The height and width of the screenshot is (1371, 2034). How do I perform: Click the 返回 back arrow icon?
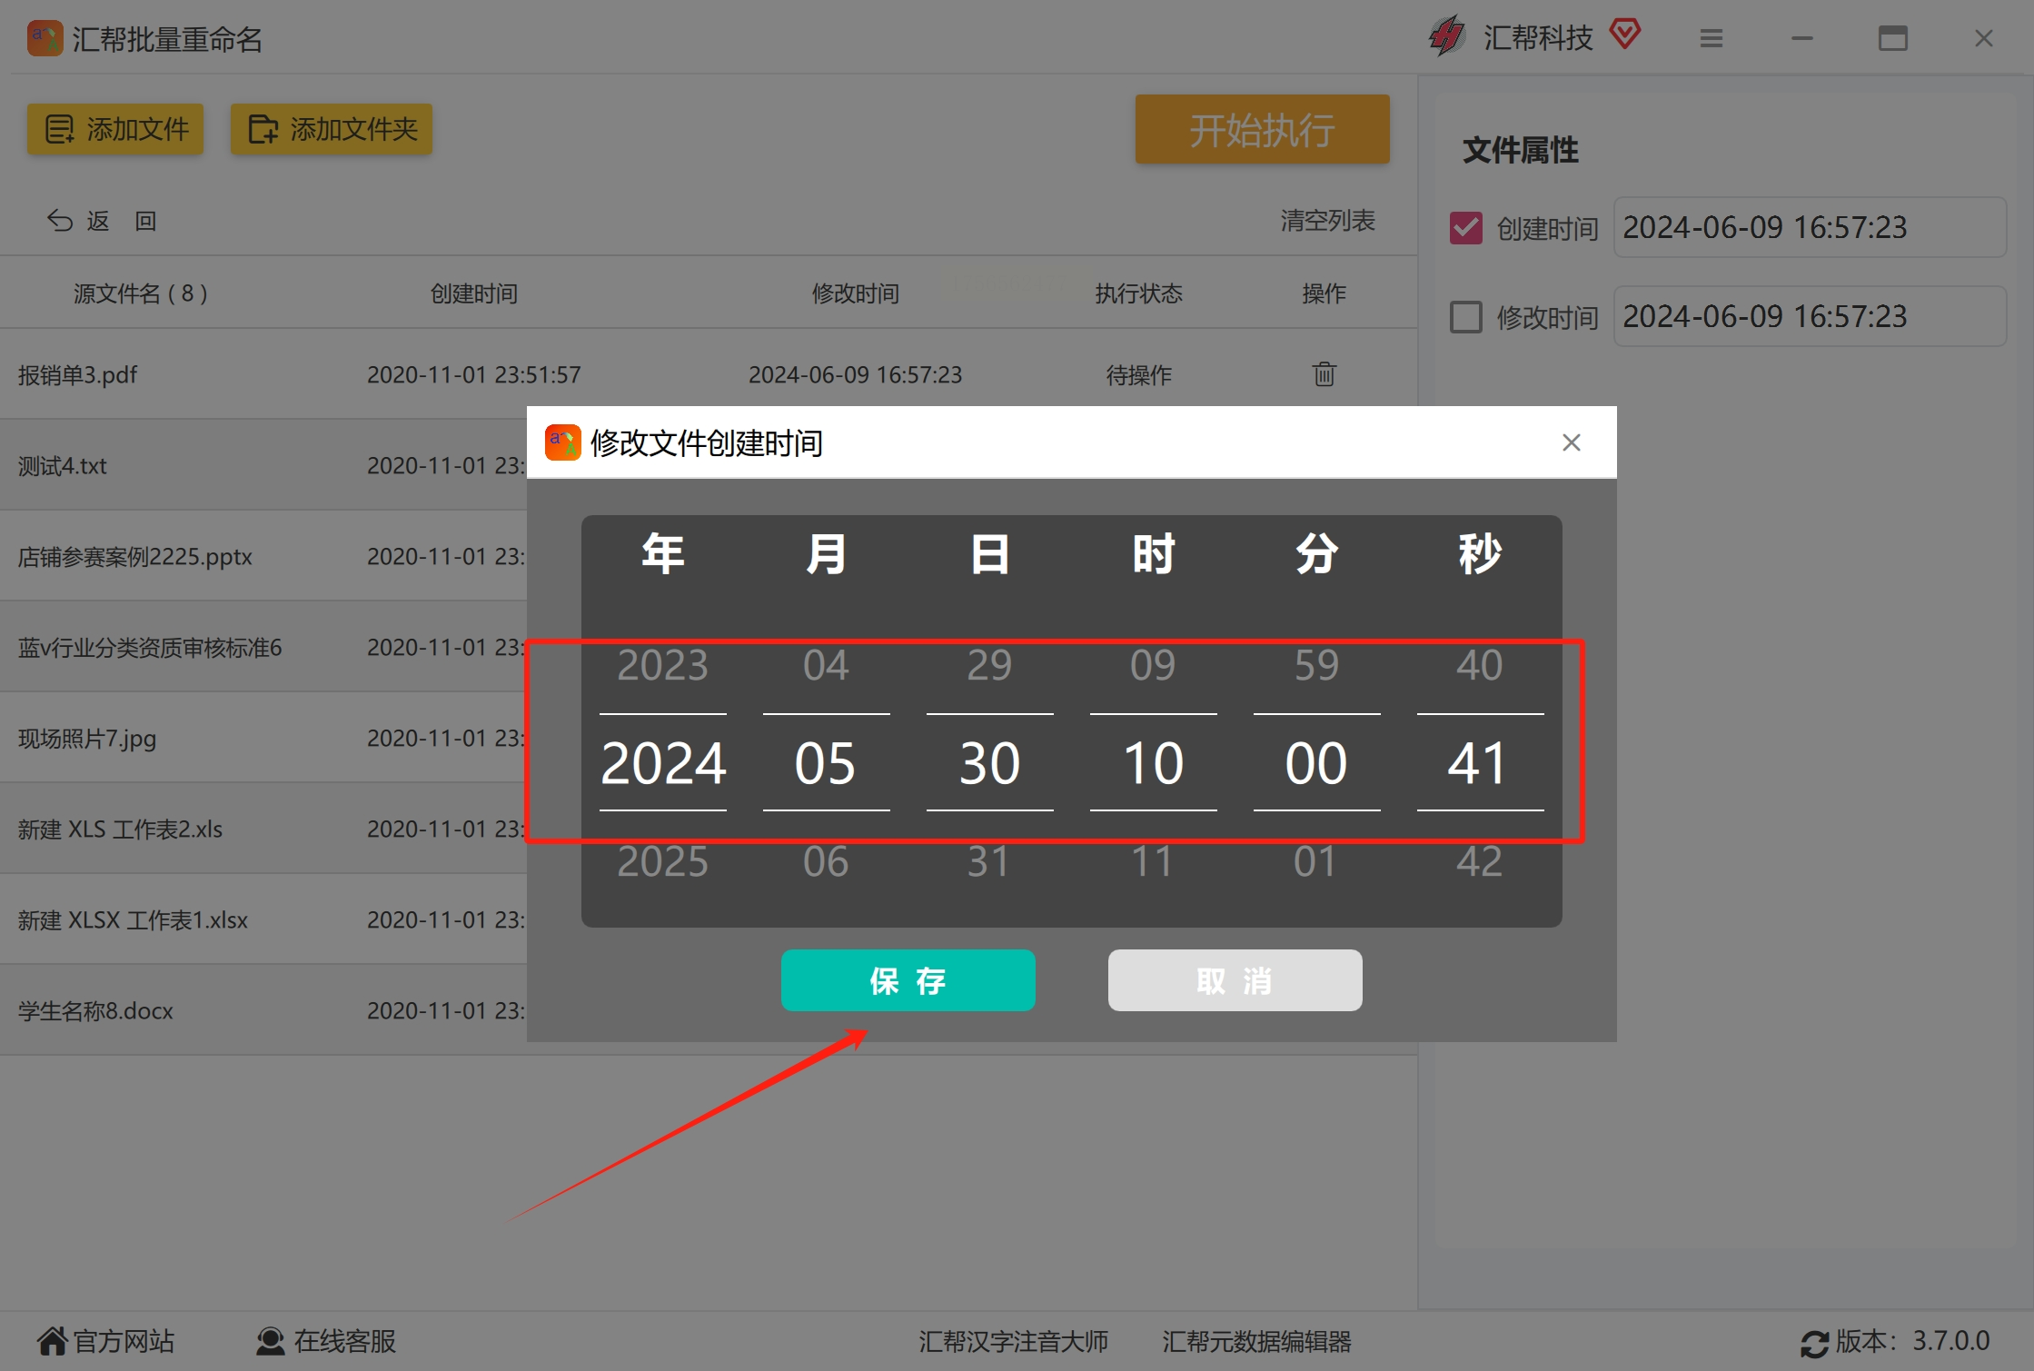click(60, 221)
